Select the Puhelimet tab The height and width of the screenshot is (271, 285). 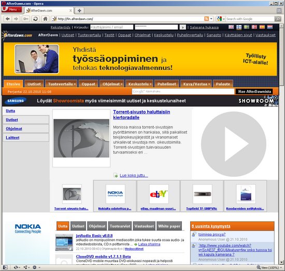[167, 84]
